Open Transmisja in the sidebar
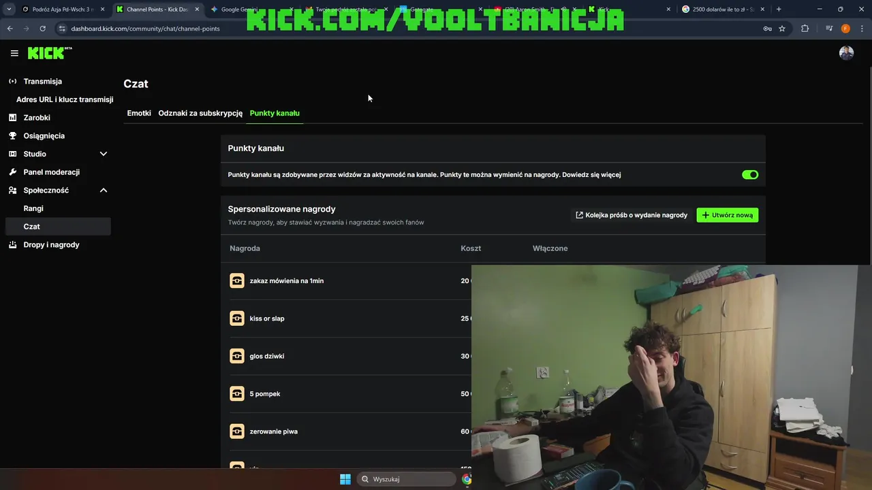The height and width of the screenshot is (490, 872). pos(42,81)
